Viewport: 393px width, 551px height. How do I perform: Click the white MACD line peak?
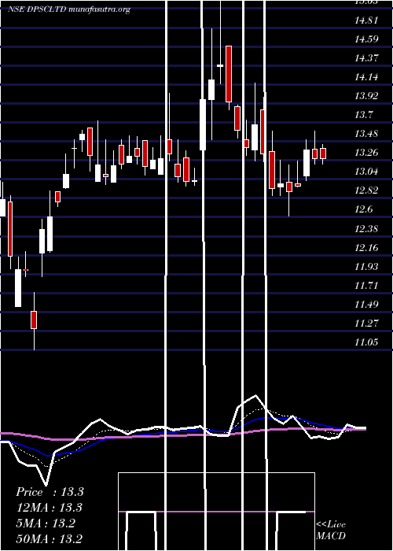(x=255, y=396)
